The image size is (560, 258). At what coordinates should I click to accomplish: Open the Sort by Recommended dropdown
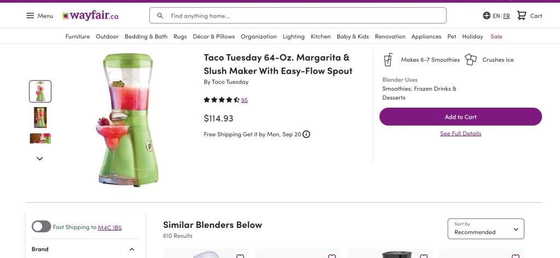(x=486, y=229)
